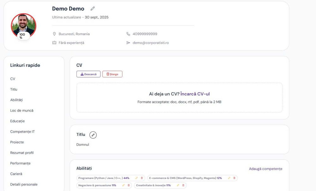Go to Abilități in quick links
This screenshot has height=191, width=316.
pos(16,100)
